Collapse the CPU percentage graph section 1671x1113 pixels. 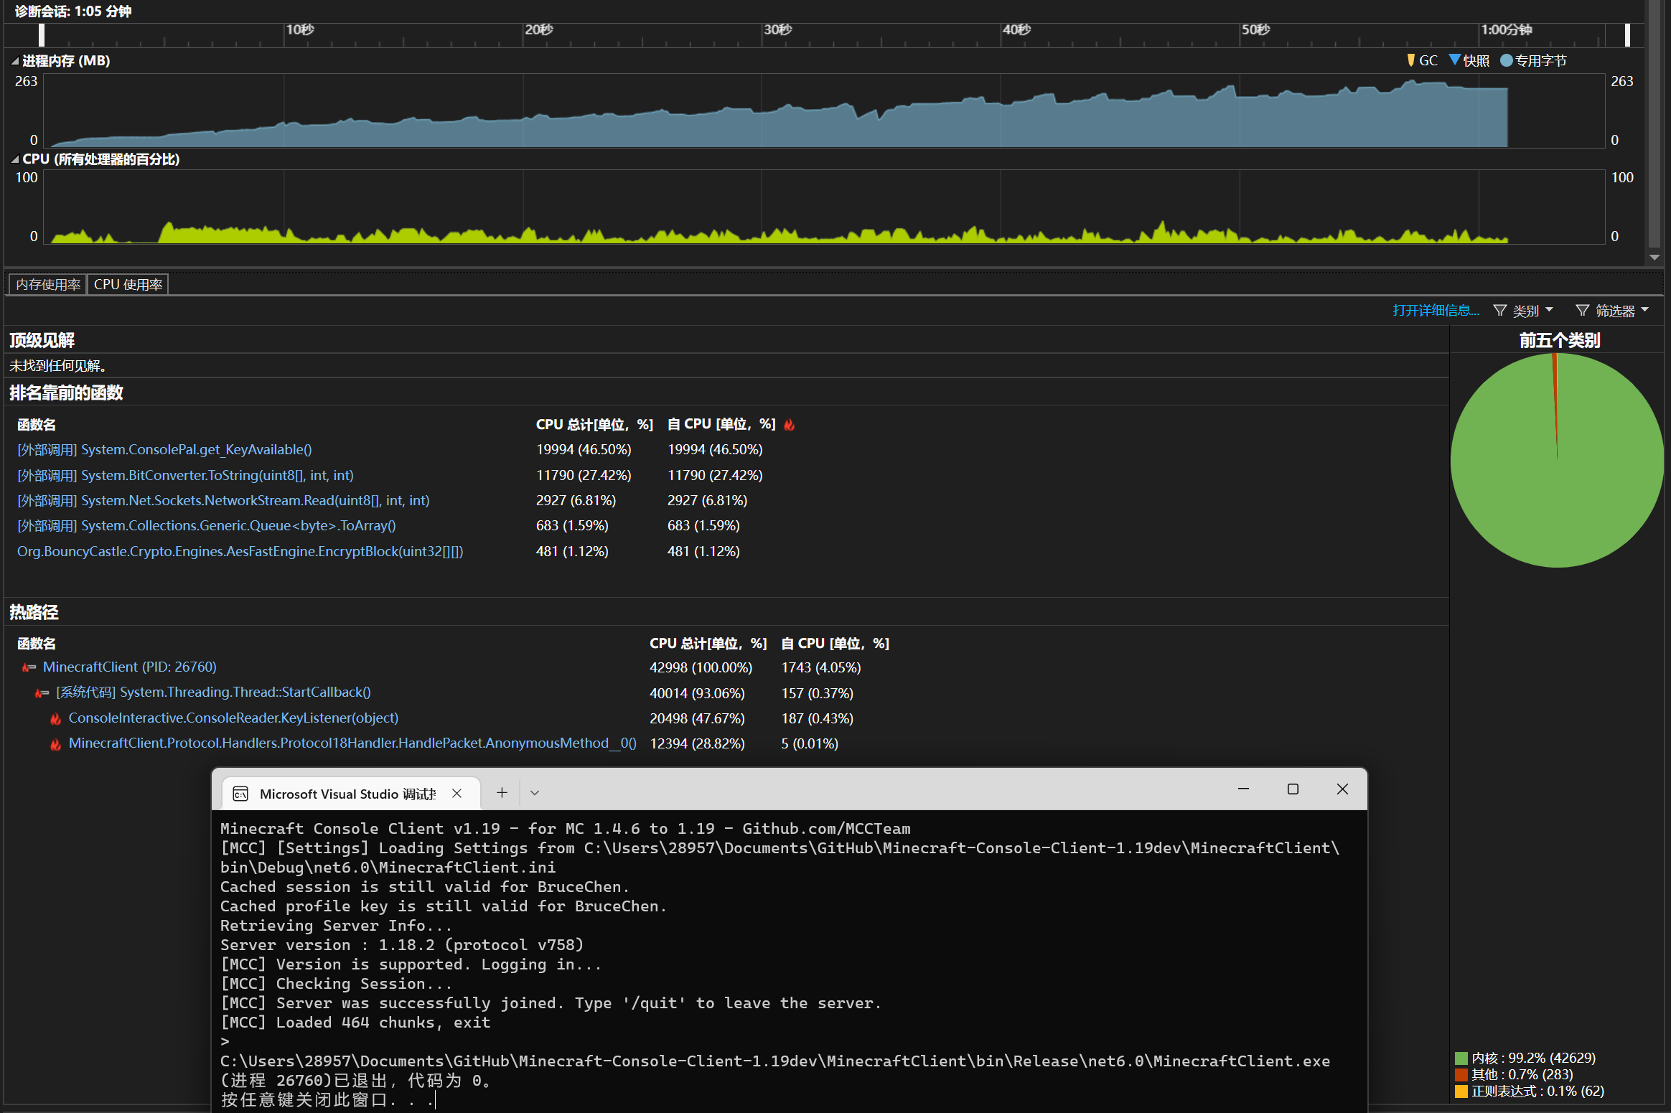coord(15,159)
